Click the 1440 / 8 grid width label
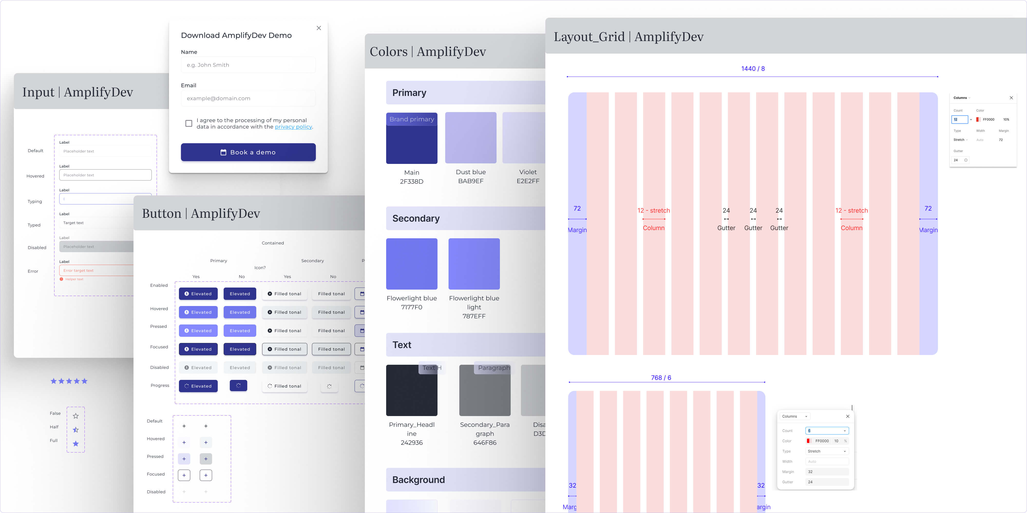1027x513 pixels. [x=753, y=68]
